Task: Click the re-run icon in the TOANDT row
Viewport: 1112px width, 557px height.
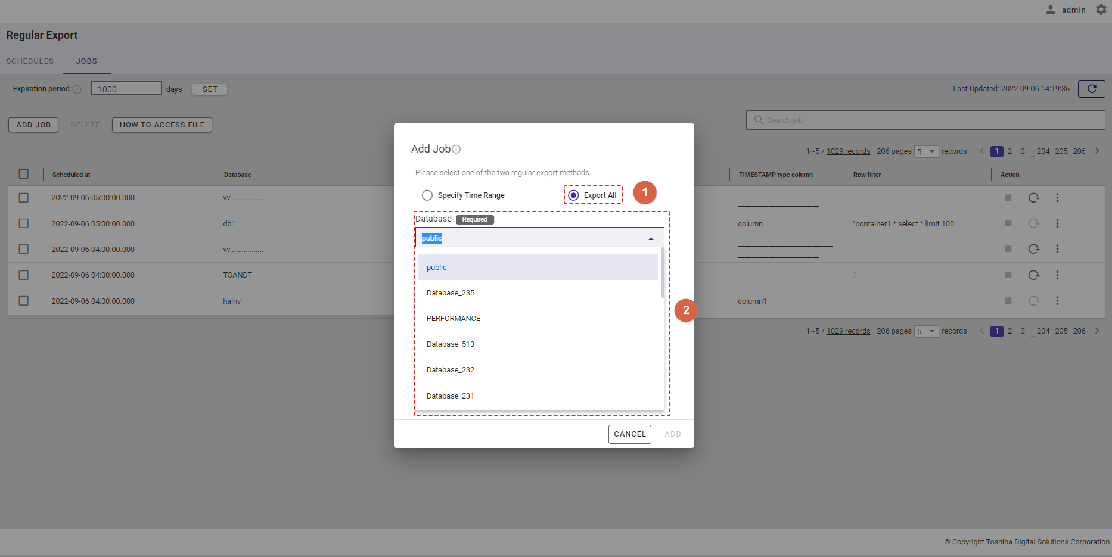Action: tap(1033, 275)
